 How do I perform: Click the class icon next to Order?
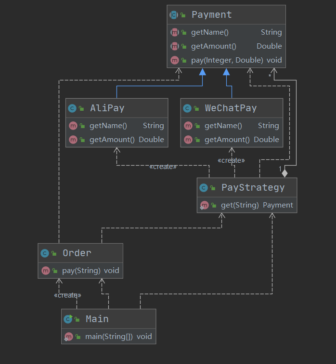[45, 253]
